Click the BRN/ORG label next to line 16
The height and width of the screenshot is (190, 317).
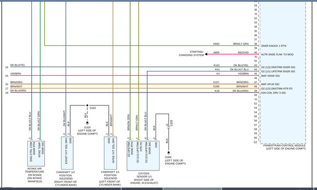[17, 82]
